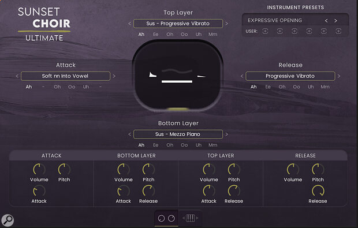
Task: Select Uh vowel for Top Layer
Action: coord(199,35)
